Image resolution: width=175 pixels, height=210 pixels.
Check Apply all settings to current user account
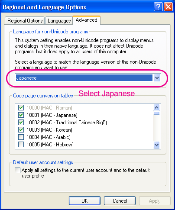point(17,170)
